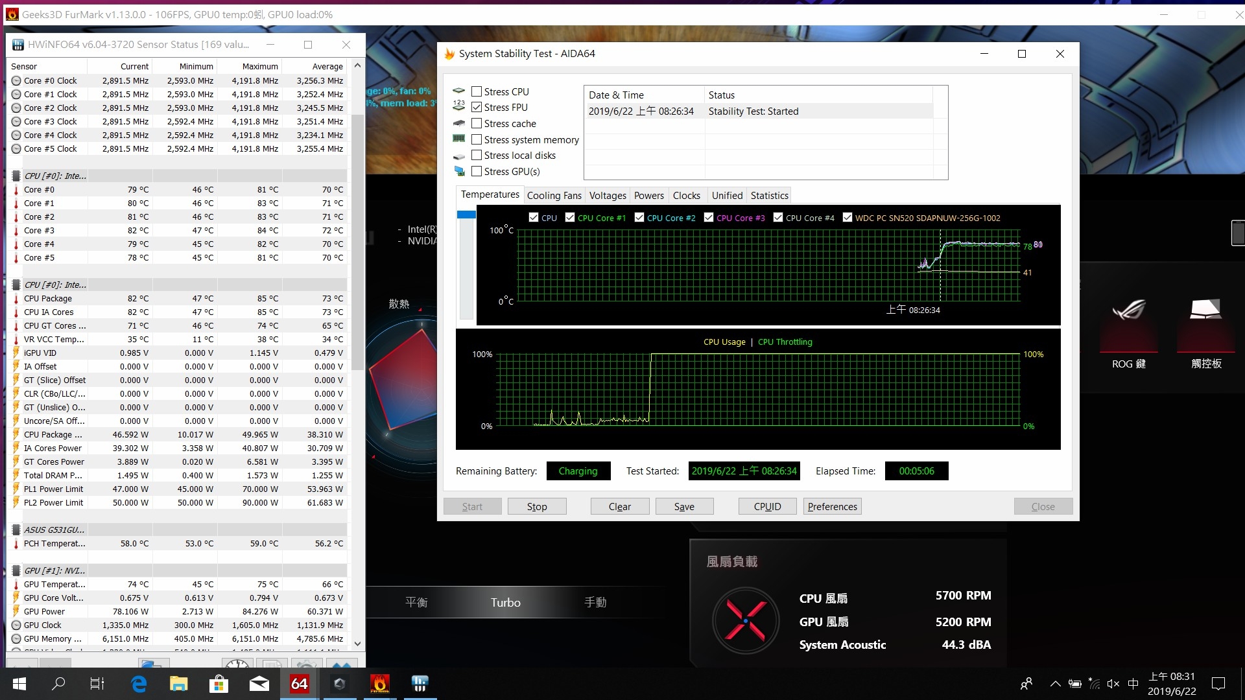This screenshot has height=700, width=1245.
Task: Click the muted volume icon in the system tray
Action: point(1113,684)
